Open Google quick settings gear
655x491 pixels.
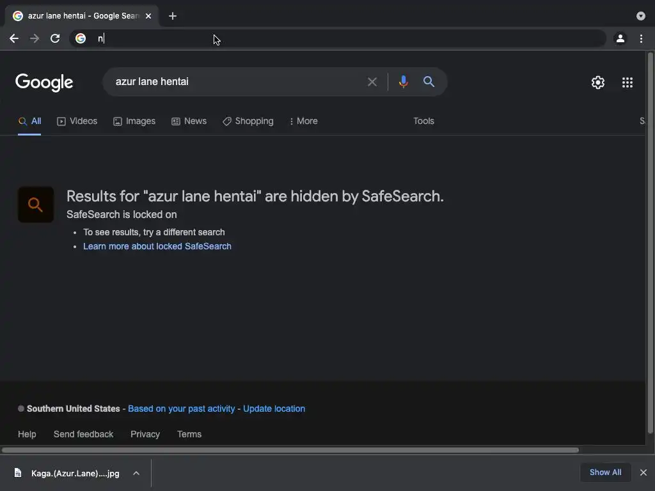pos(598,82)
